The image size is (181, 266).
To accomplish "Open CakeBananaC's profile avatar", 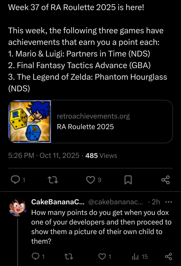I will [18, 207].
